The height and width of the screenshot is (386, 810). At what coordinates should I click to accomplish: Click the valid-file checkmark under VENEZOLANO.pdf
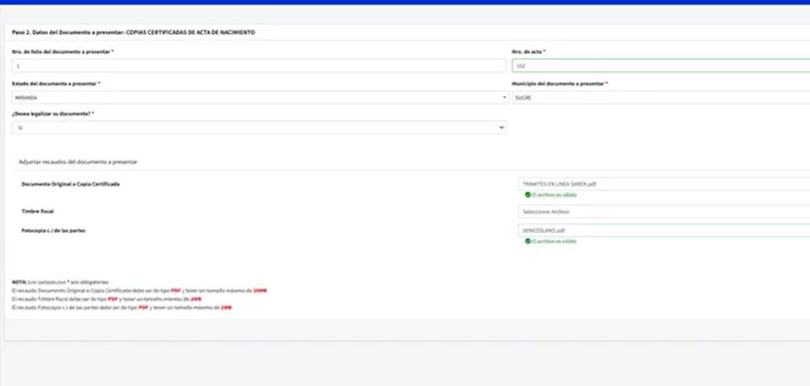(528, 241)
